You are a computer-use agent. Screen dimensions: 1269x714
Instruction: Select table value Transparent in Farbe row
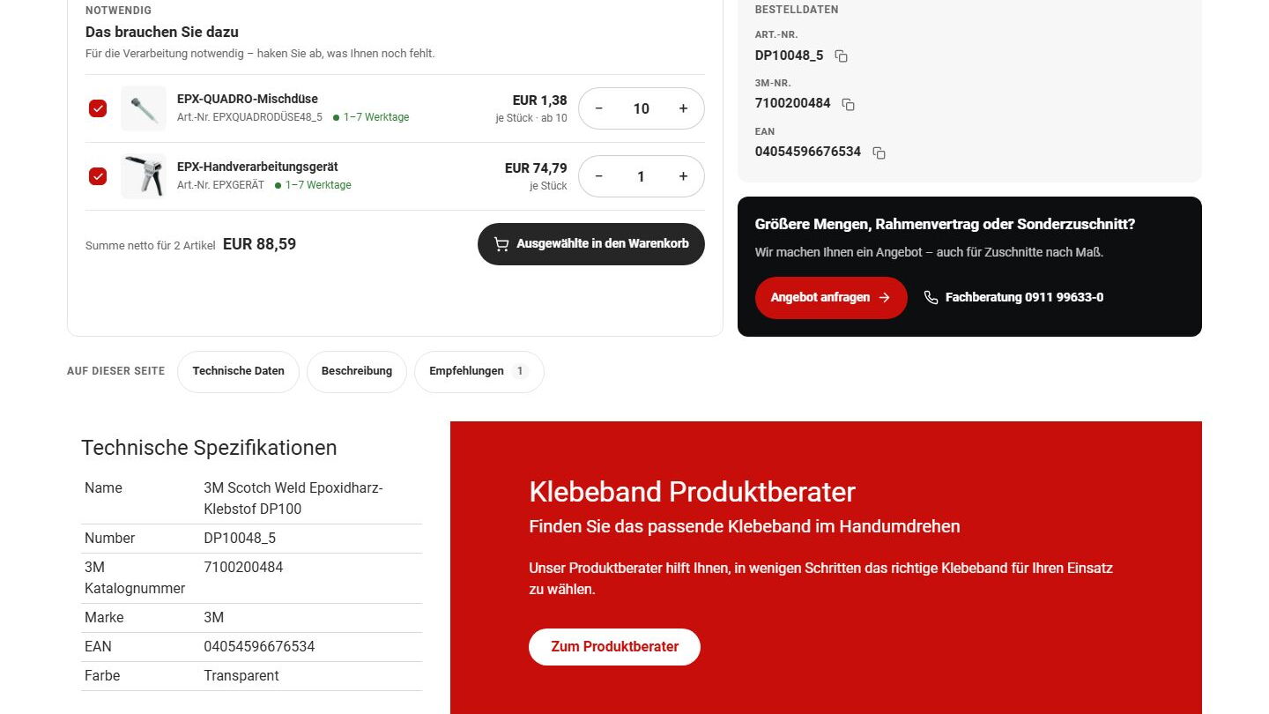[241, 676]
